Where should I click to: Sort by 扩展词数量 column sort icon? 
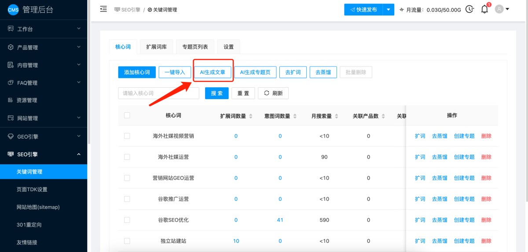(251, 116)
